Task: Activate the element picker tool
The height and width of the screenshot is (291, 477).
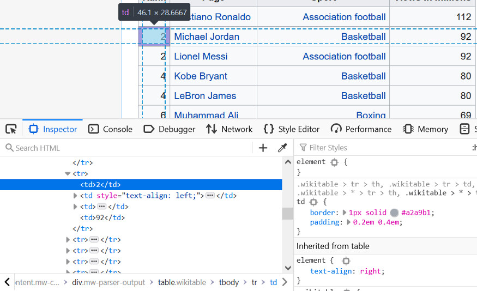Action: [x=11, y=129]
